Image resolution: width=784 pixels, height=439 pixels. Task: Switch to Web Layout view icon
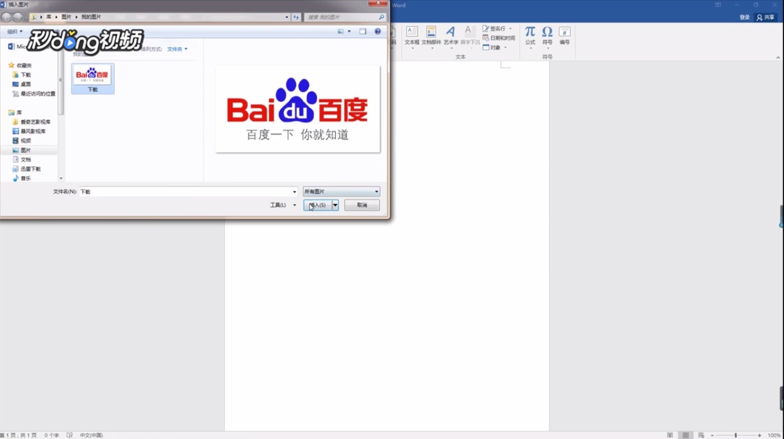[x=701, y=435]
